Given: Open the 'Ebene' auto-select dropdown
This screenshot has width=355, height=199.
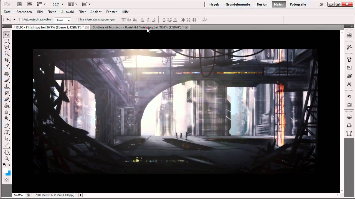Looking at the screenshot, I should pyautogui.click(x=63, y=20).
